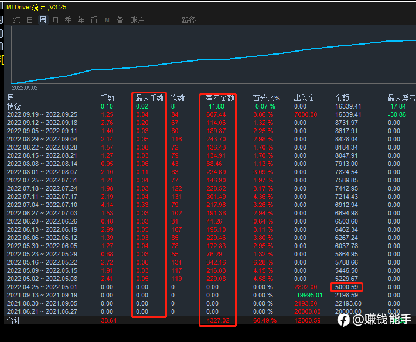
Task: Click the 7000.00 deposit value
Action: 306,114
